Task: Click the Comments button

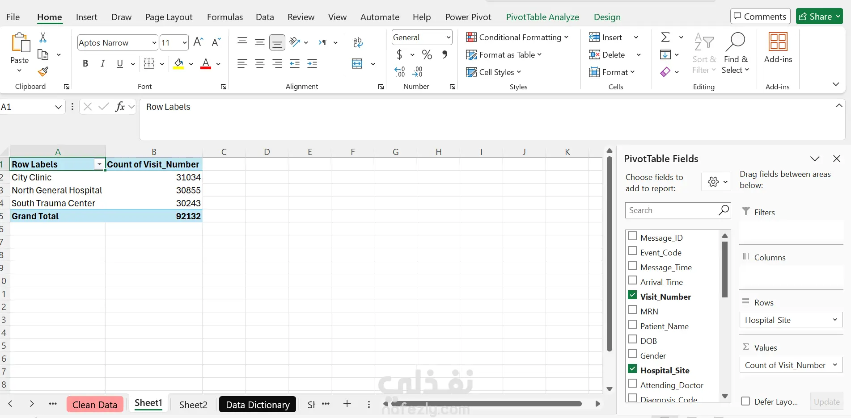Action: click(x=760, y=17)
